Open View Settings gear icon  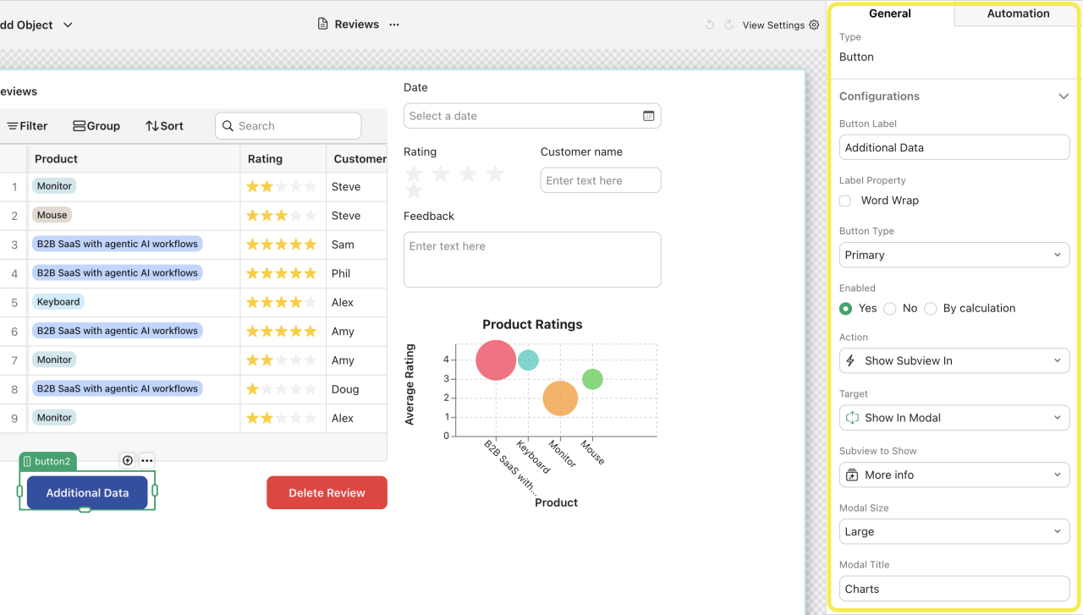click(x=814, y=25)
